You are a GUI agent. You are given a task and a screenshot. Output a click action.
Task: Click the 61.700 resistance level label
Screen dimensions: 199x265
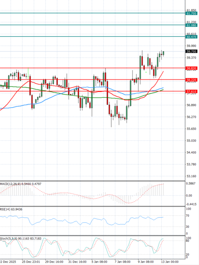point(191,13)
